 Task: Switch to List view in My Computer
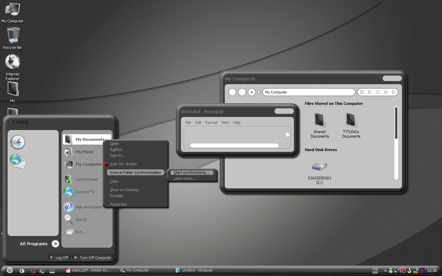pyautogui.click(x=386, y=92)
